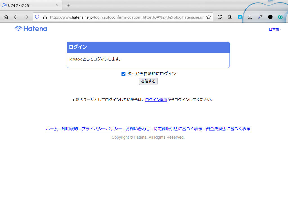The height and width of the screenshot is (216, 288).
Task: Open the downloads arrow icon
Action: [250, 17]
